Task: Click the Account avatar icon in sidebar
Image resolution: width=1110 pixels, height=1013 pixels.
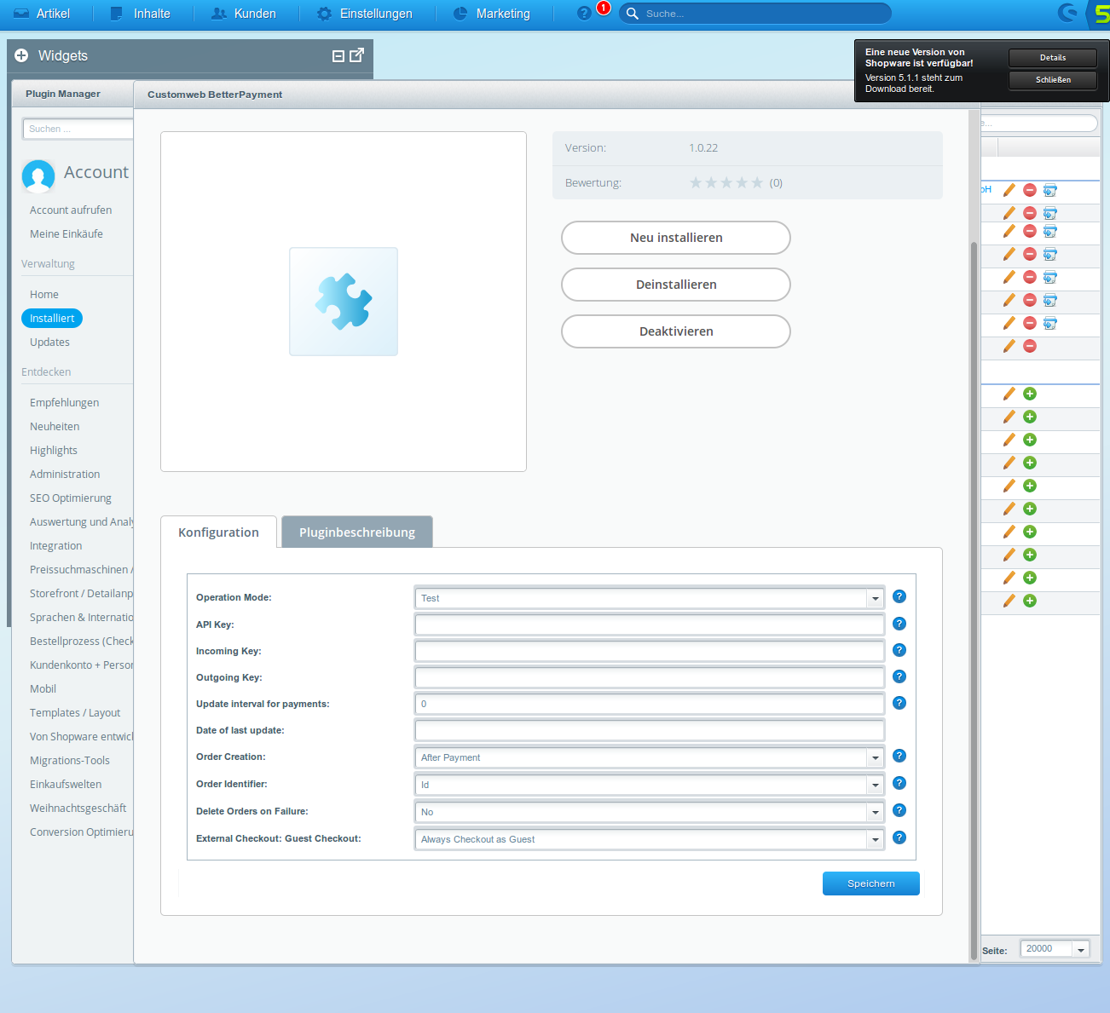Action: (38, 176)
